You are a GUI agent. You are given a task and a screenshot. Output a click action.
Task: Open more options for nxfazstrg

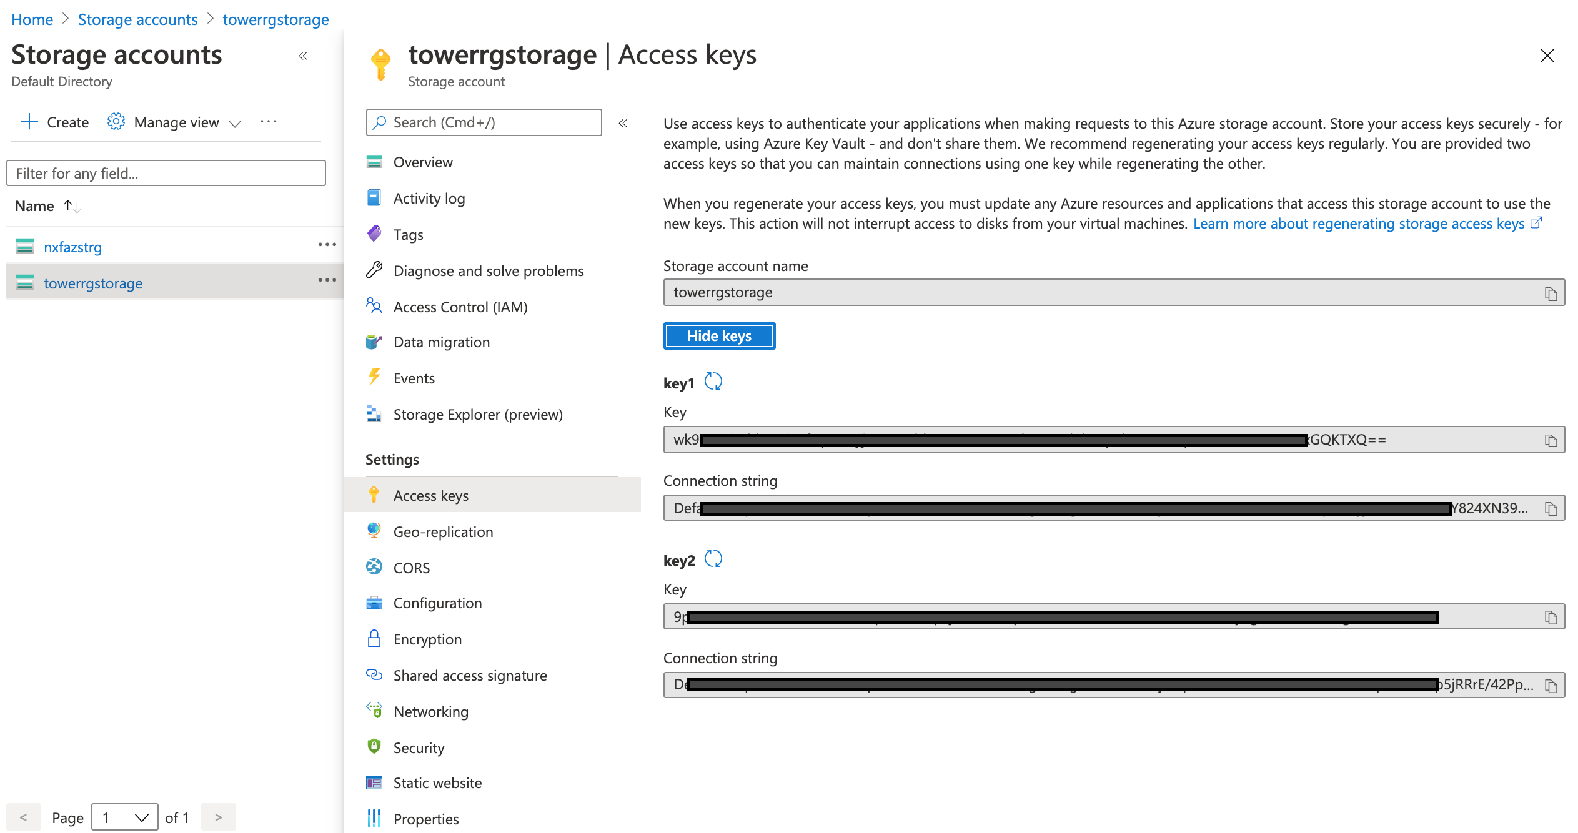[327, 245]
